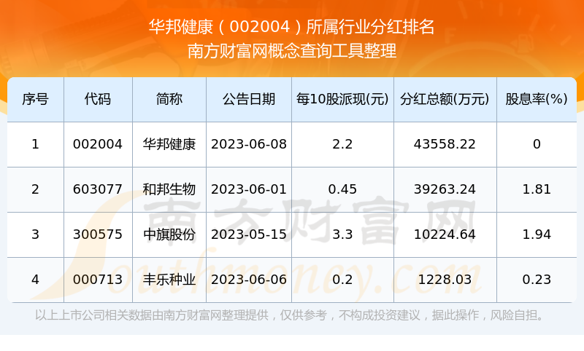Click rank number 2 in 和邦生物 row

coord(35,189)
